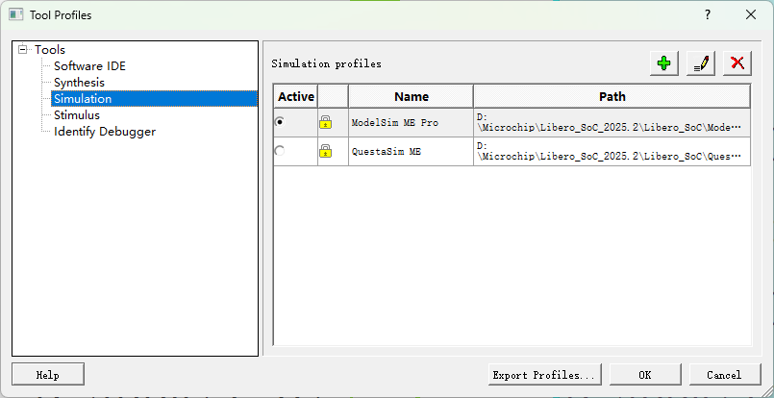
Task: Click the red X delete profile icon
Action: (737, 63)
